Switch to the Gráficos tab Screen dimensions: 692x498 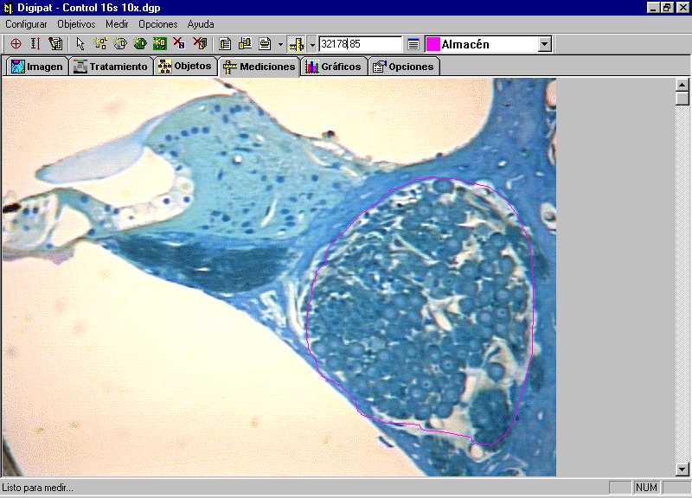point(334,67)
